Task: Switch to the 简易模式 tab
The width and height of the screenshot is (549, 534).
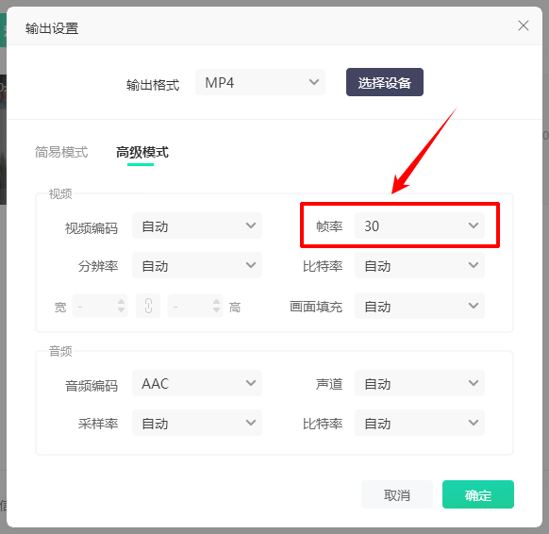Action: coord(61,152)
